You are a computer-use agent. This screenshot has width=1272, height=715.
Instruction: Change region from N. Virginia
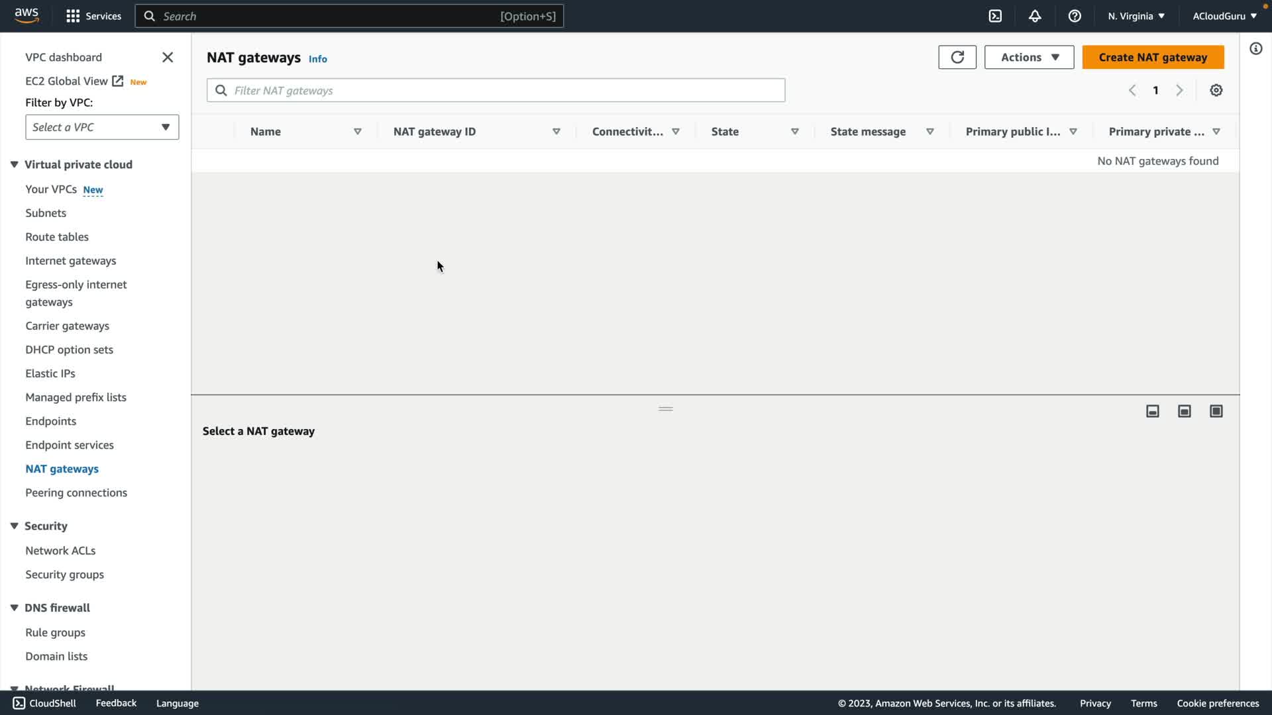(1136, 16)
